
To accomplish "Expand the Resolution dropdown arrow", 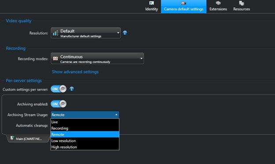I will coord(118,33).
